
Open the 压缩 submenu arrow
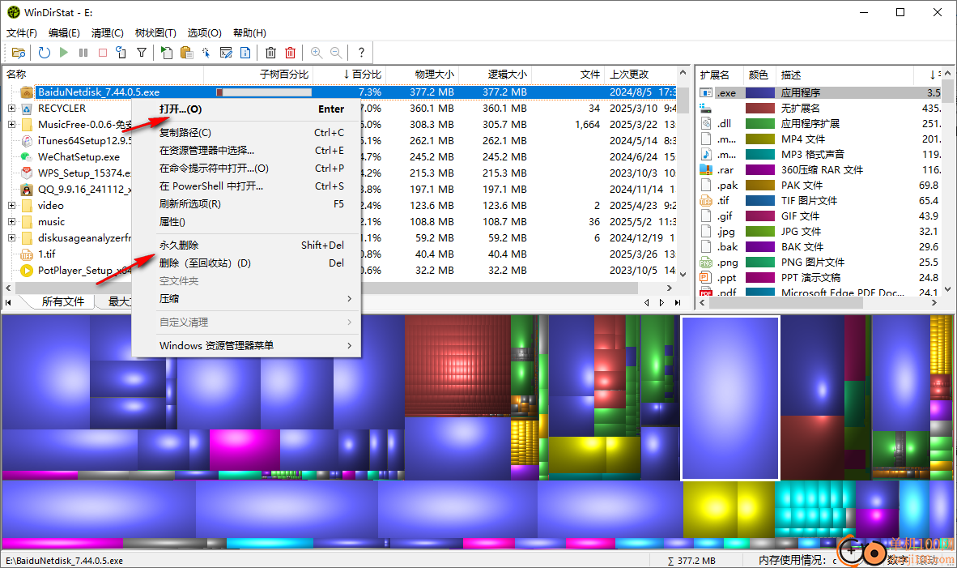coord(349,299)
